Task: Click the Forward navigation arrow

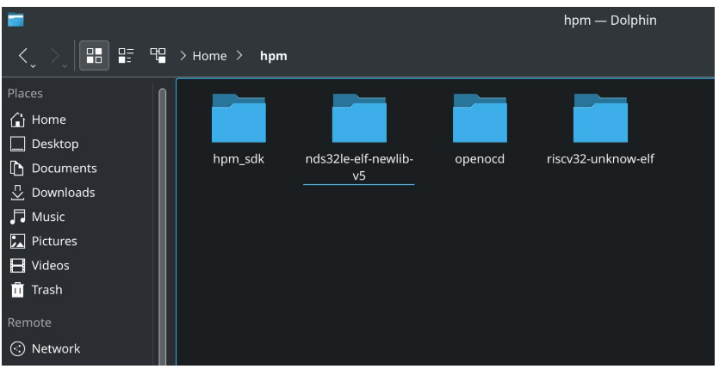Action: point(55,57)
